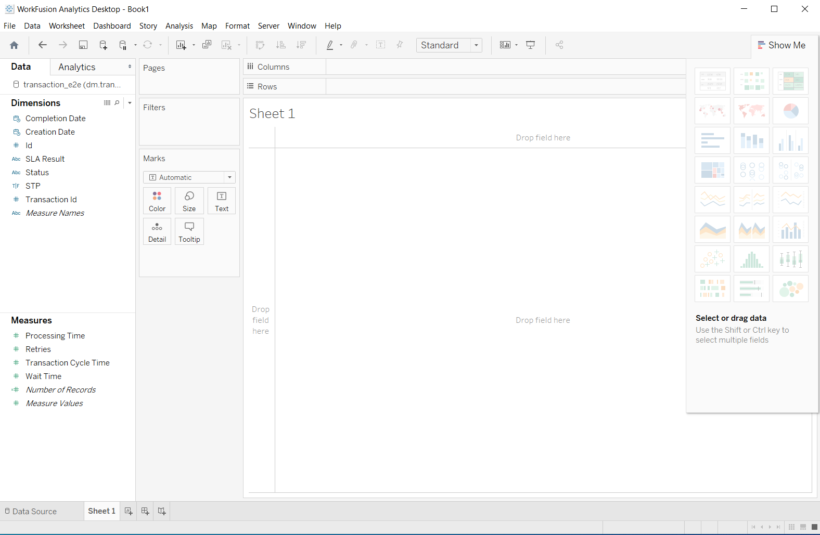
Task: Open the Analysis menu
Action: click(179, 26)
